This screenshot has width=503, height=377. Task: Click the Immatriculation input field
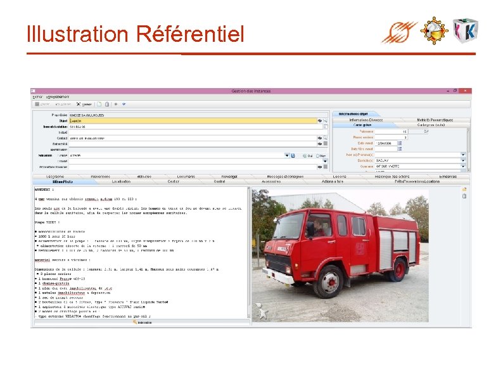coord(196,127)
